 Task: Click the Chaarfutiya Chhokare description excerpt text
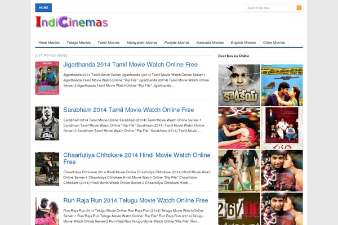click(137, 177)
